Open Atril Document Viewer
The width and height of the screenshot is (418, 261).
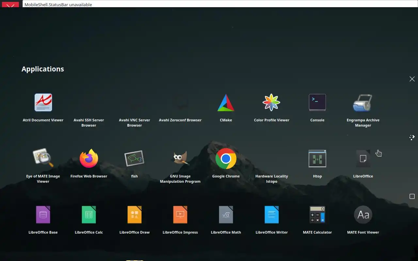[x=43, y=102]
